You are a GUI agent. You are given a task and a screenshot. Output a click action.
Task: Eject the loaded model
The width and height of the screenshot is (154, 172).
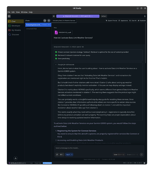(x=104, y=16)
